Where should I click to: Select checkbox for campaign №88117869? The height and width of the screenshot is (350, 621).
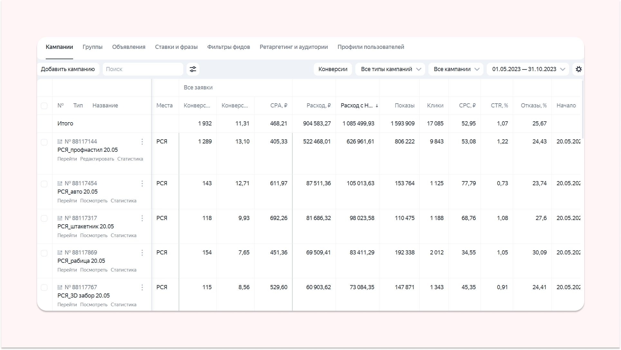44,253
